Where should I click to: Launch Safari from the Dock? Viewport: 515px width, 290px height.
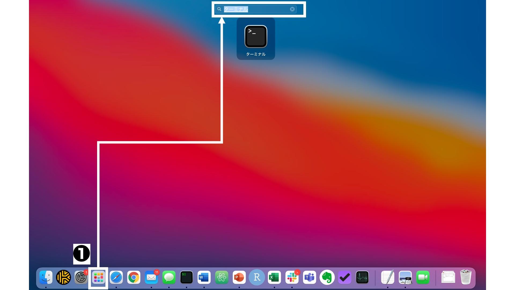pyautogui.click(x=116, y=277)
